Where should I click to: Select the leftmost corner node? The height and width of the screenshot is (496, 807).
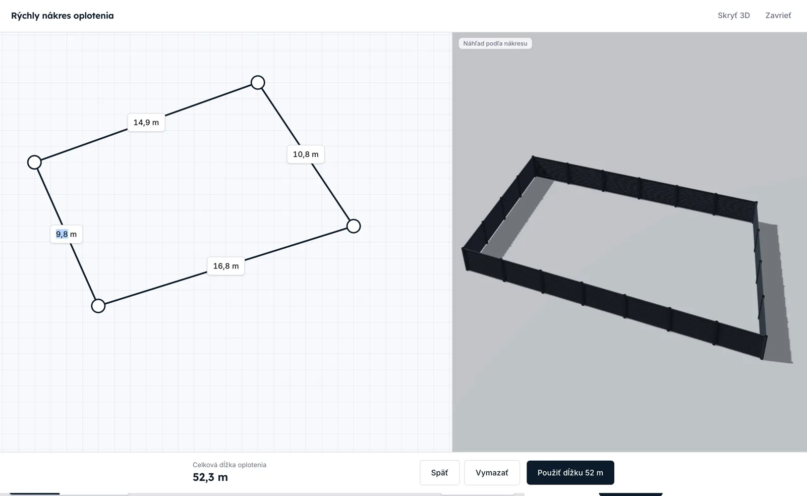click(34, 162)
